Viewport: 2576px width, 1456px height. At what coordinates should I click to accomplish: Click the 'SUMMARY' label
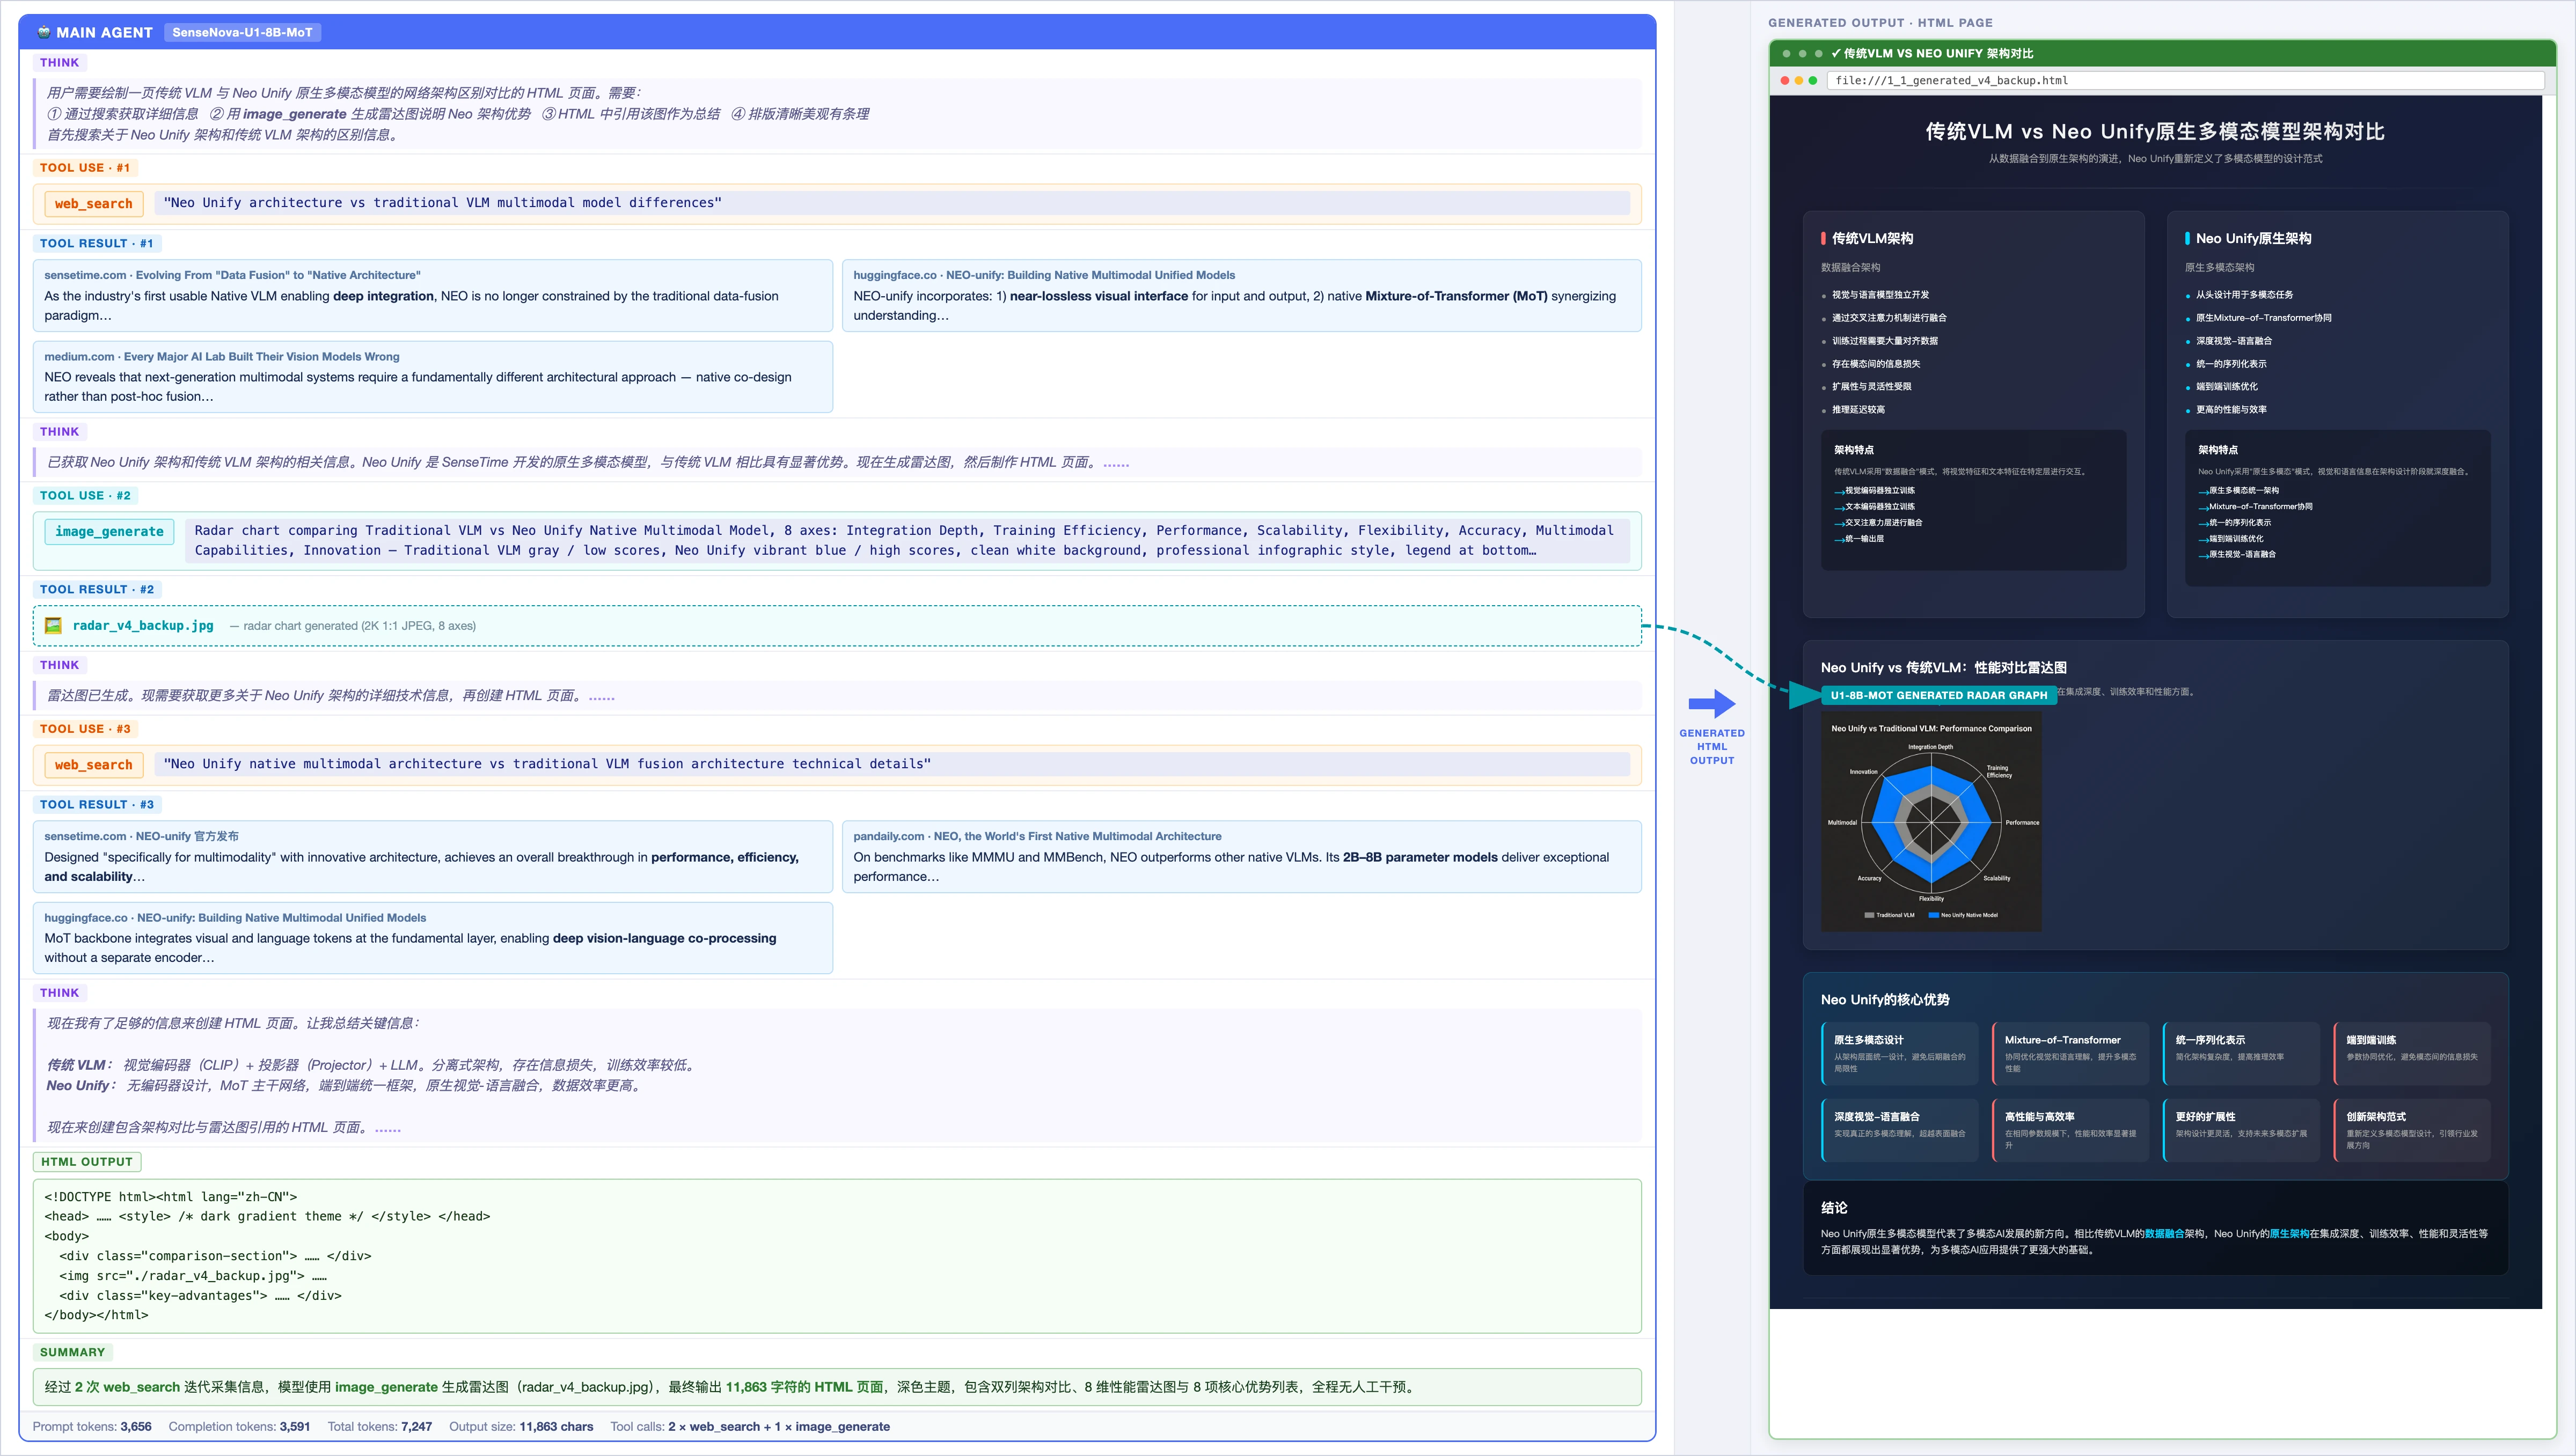click(72, 1353)
